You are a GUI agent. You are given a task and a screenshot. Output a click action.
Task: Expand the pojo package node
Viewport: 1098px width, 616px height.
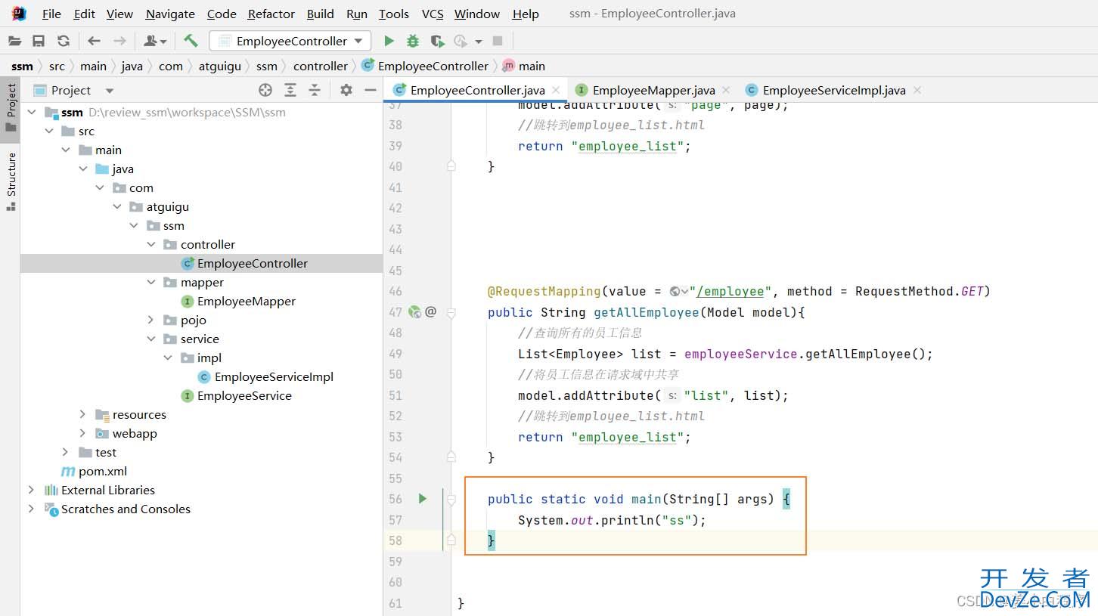(151, 320)
